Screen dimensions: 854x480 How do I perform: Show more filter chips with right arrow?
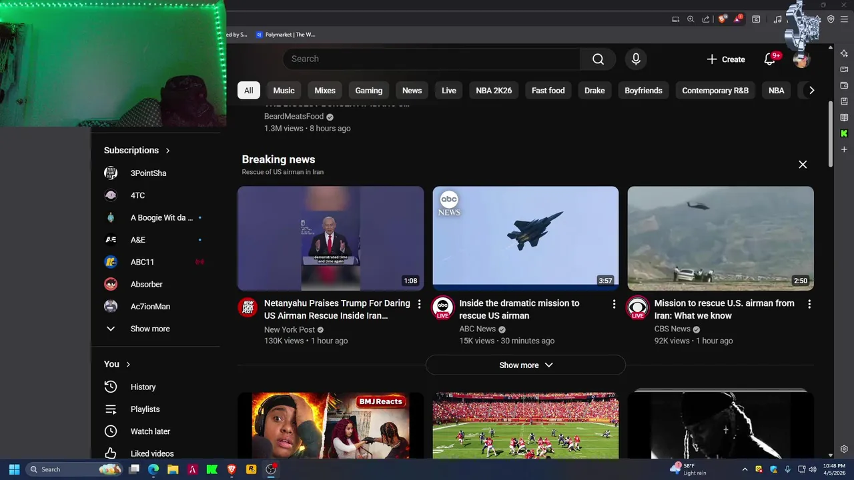tap(811, 91)
